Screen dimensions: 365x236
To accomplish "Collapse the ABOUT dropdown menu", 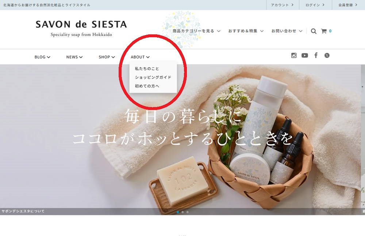I will tap(140, 57).
